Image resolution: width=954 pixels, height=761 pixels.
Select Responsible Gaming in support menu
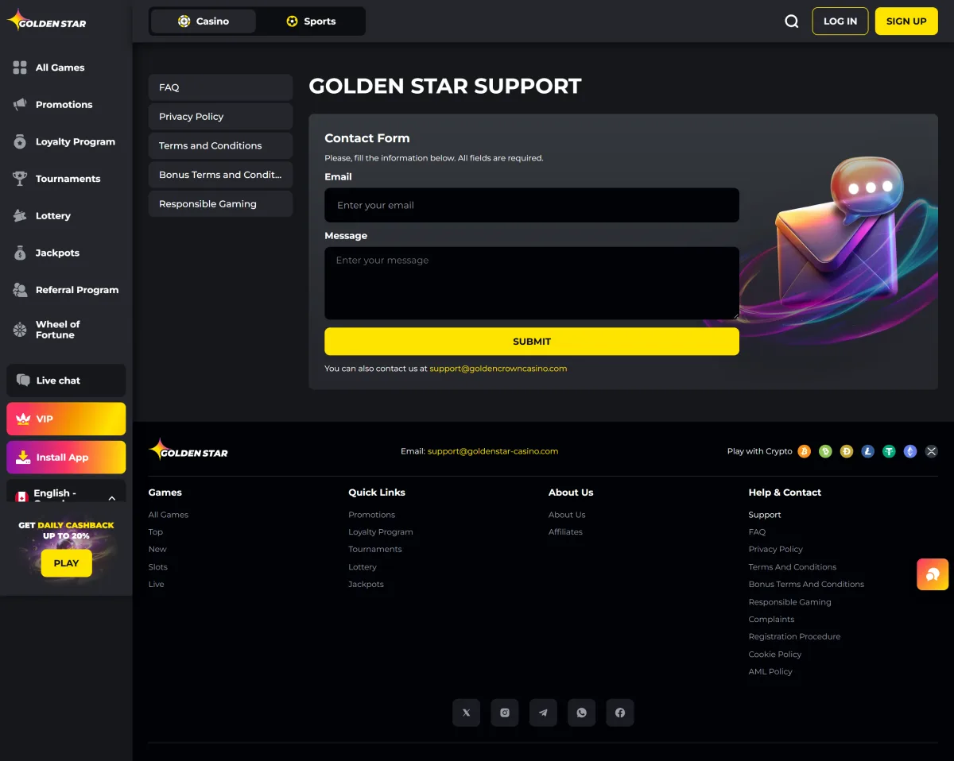[220, 204]
